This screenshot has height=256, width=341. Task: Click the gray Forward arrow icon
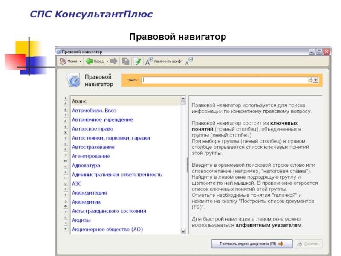point(114,61)
